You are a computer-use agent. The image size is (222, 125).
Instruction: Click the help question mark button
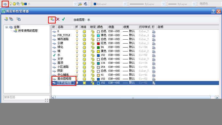pos(213,11)
